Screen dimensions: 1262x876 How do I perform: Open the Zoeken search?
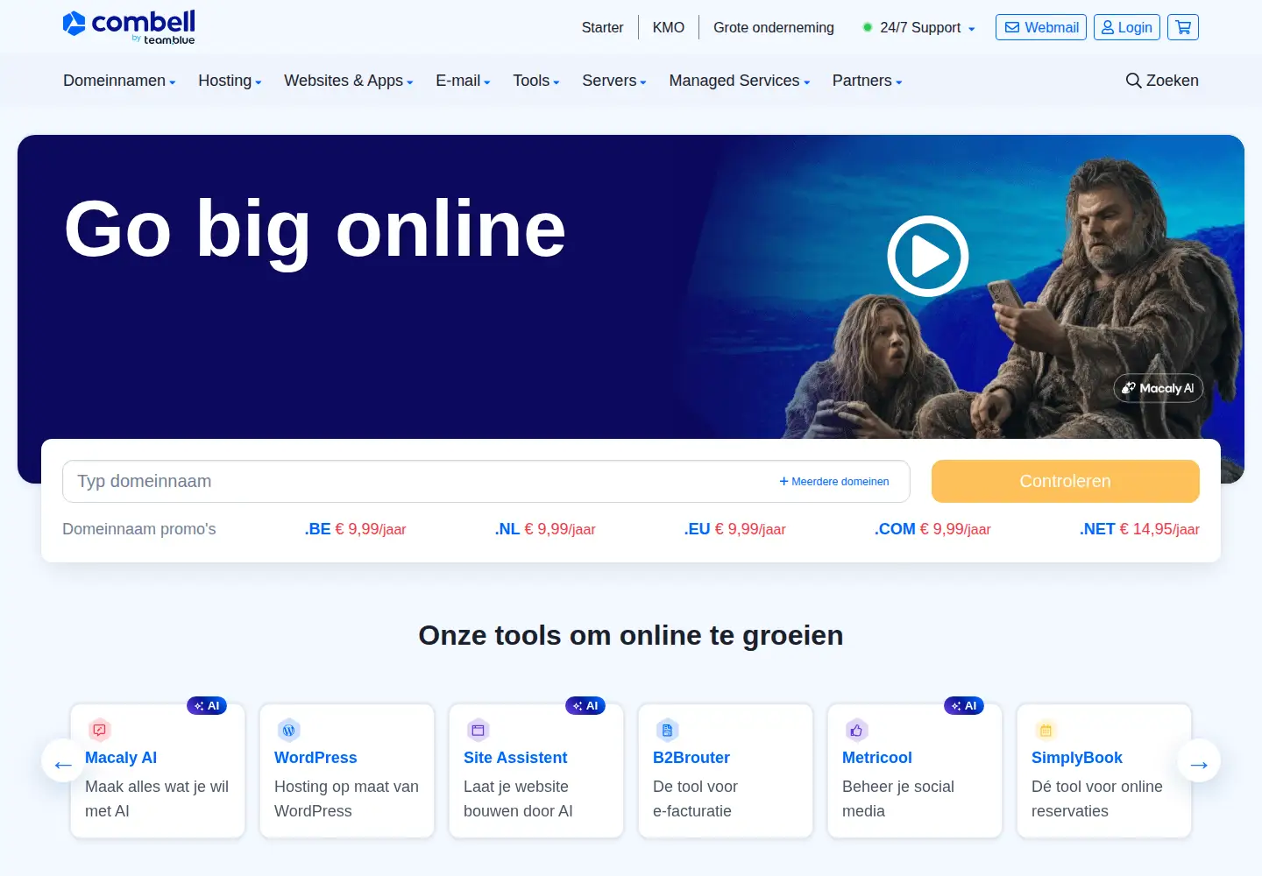click(1162, 81)
